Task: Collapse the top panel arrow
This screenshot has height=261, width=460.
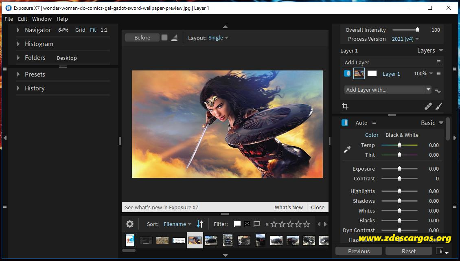Action: click(225, 27)
